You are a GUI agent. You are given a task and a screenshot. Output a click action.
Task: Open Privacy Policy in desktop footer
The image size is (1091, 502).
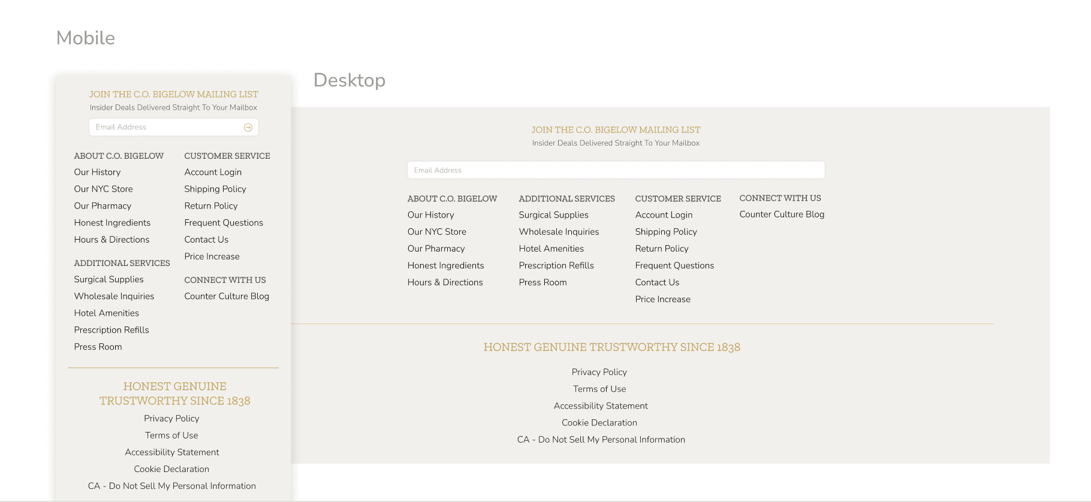pyautogui.click(x=599, y=371)
